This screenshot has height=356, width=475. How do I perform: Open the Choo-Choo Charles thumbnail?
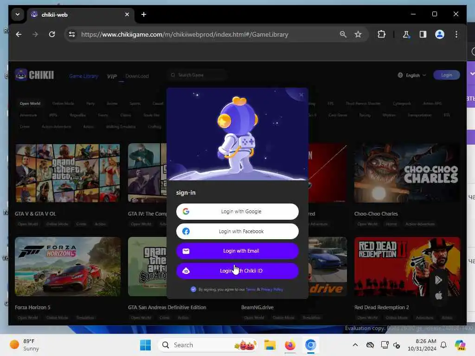point(407,173)
